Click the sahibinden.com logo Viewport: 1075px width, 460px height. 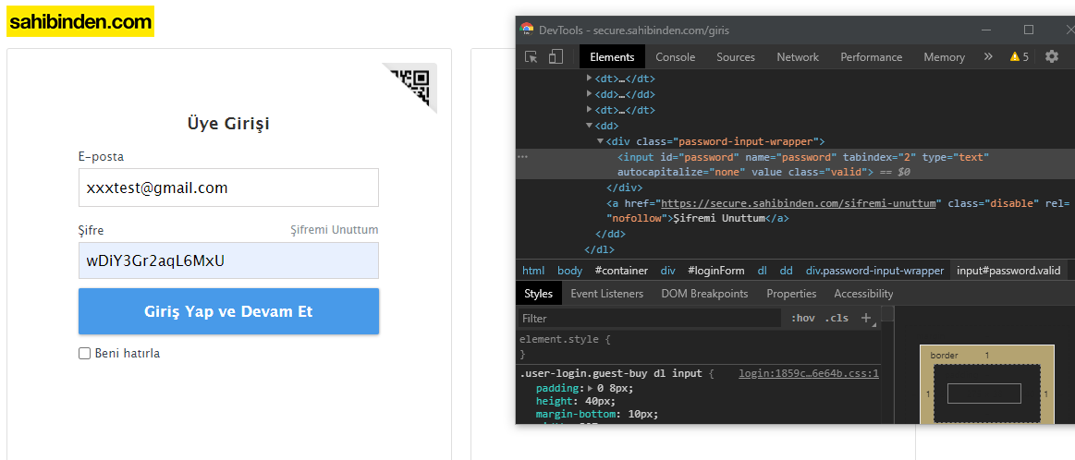(x=80, y=21)
